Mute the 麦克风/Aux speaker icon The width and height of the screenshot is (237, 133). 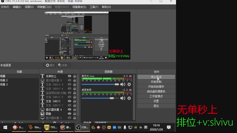123,84
